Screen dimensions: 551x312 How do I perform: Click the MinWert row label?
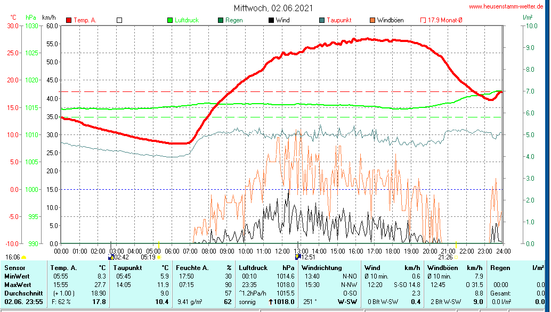[x=17, y=276]
